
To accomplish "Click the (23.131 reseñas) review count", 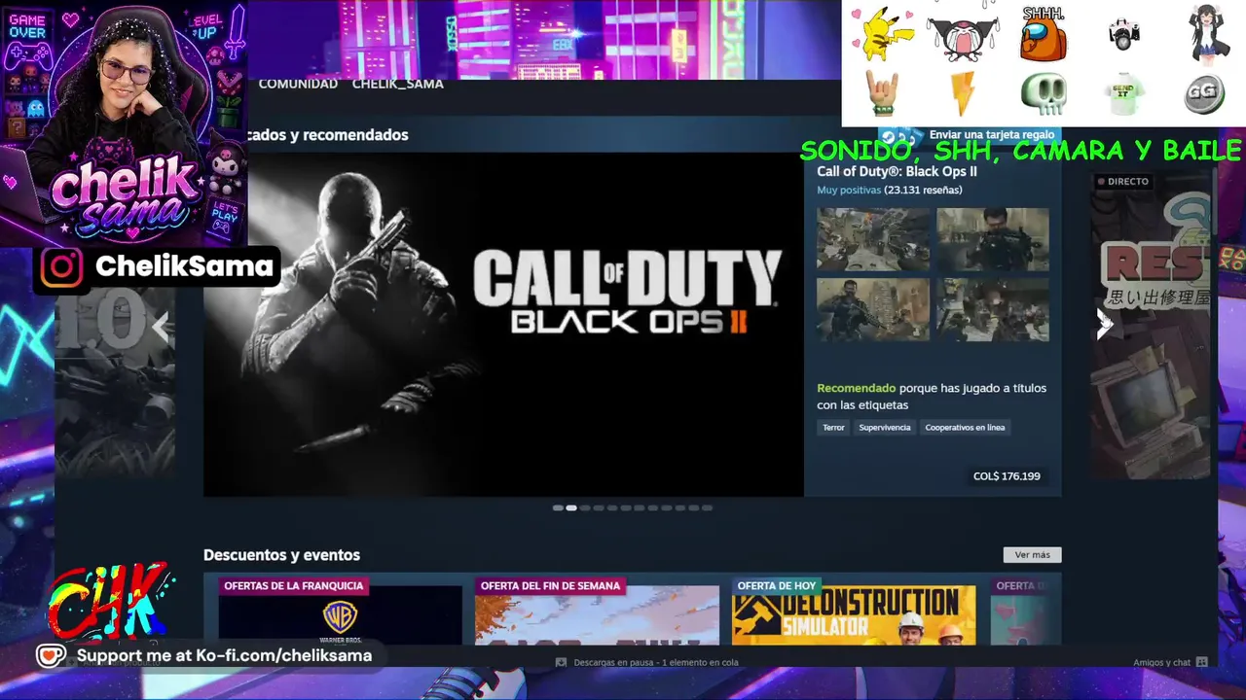I will [923, 191].
